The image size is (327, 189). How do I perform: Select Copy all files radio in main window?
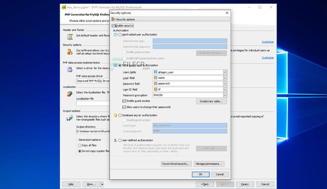[x=80, y=145]
